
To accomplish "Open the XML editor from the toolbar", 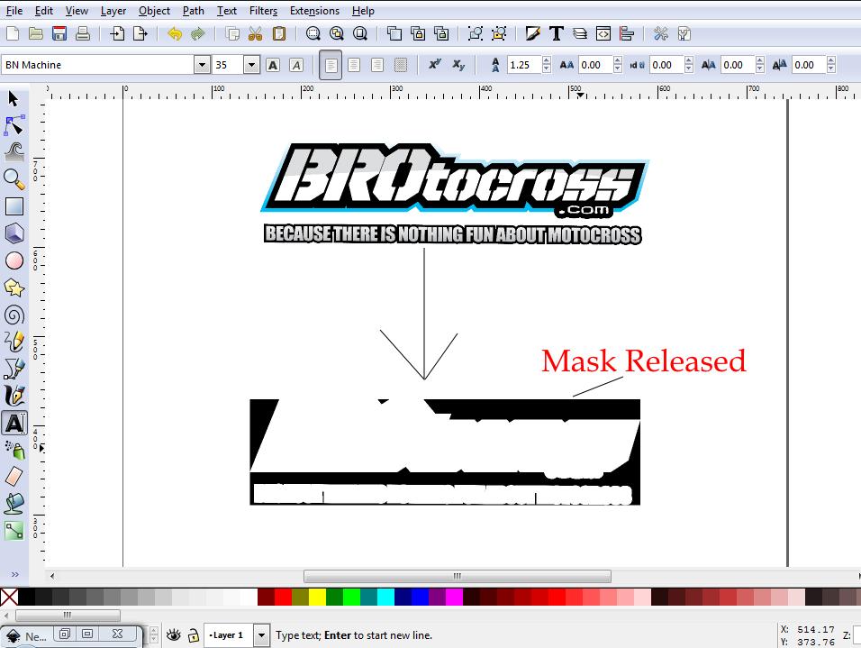I will (x=602, y=33).
